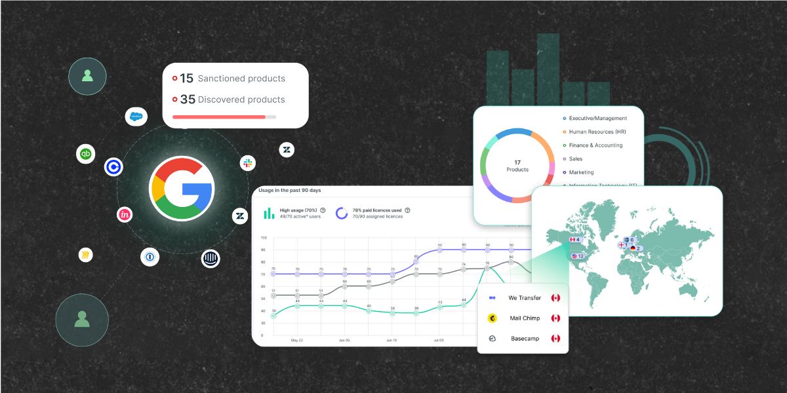Open the InVision app icon
Image resolution: width=787 pixels, height=393 pixels.
pyautogui.click(x=125, y=214)
